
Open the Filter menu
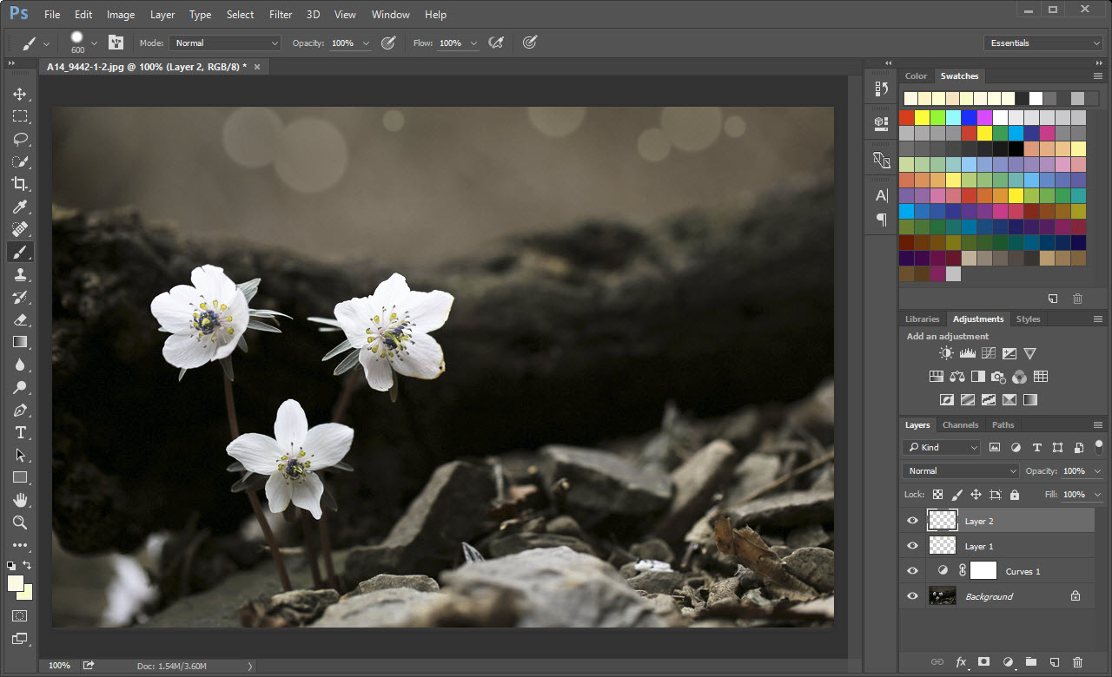(x=281, y=15)
